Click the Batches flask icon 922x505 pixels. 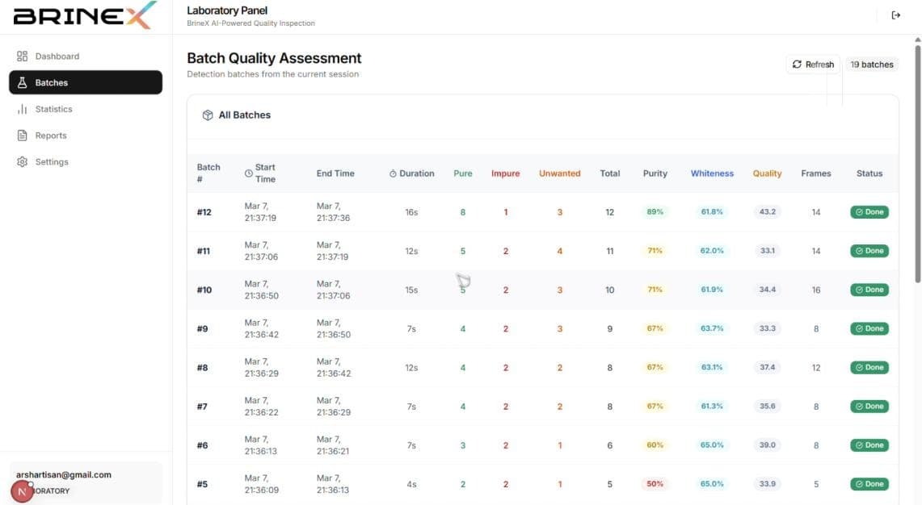pyautogui.click(x=23, y=83)
